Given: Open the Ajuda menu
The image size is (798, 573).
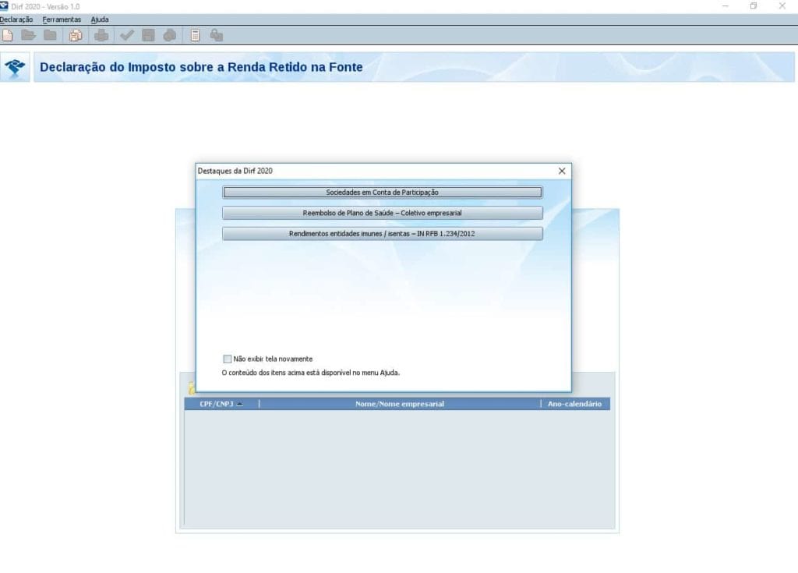Looking at the screenshot, I should [x=100, y=19].
